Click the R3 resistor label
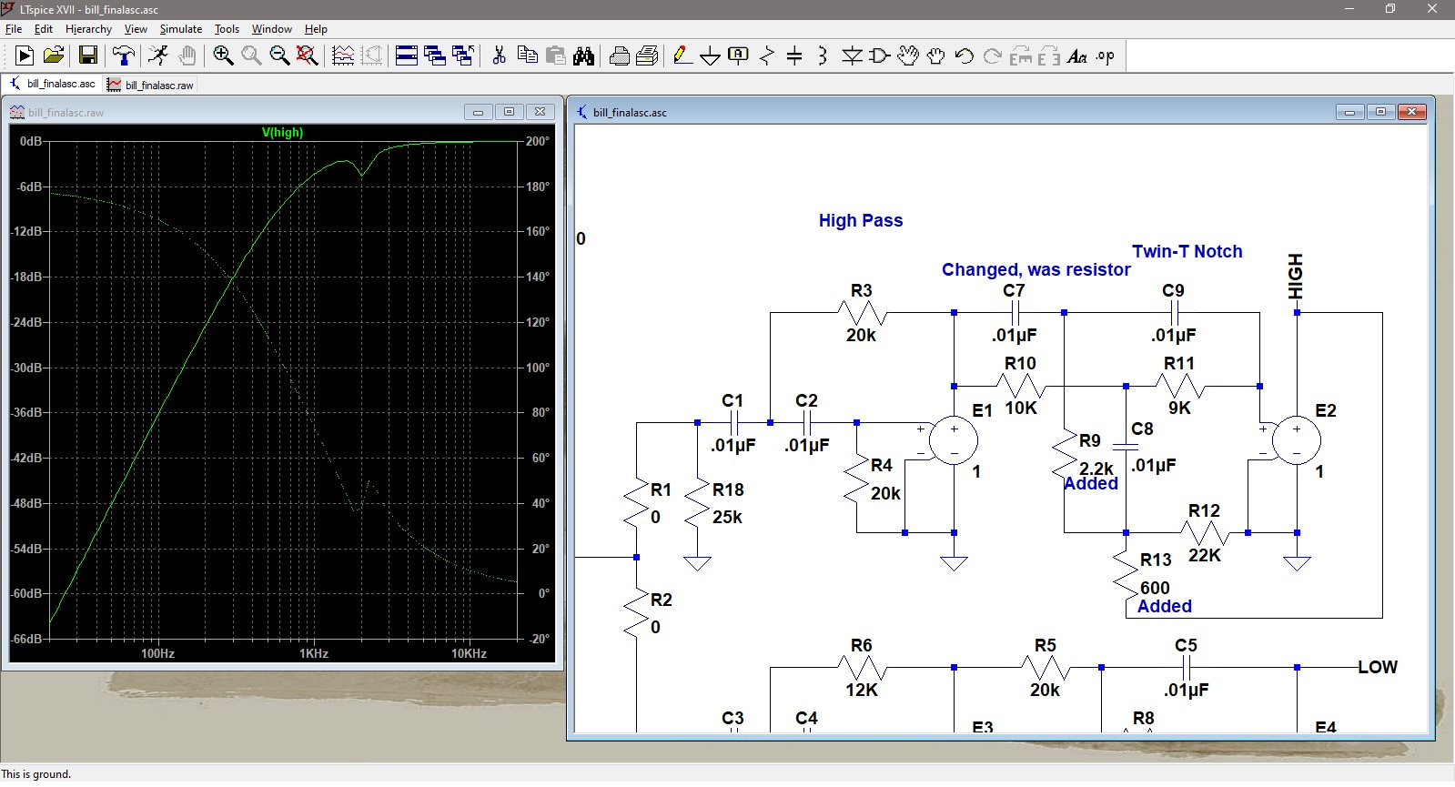This screenshot has height=787, width=1455. click(861, 290)
